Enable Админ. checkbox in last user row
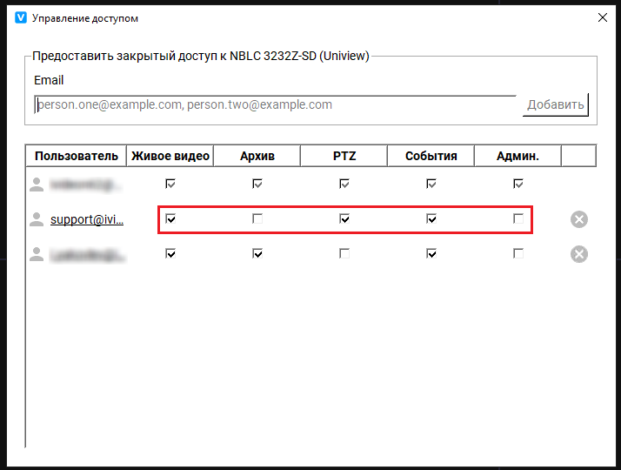The height and width of the screenshot is (470, 621). click(x=518, y=253)
